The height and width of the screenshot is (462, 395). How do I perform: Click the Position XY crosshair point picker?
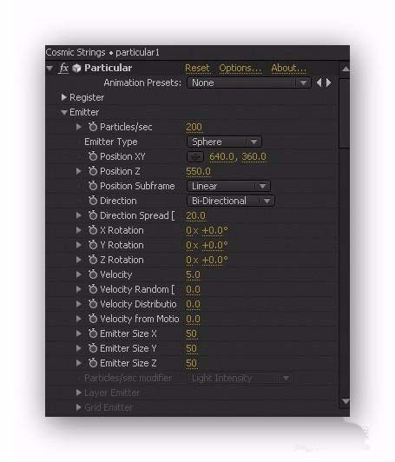pos(195,156)
